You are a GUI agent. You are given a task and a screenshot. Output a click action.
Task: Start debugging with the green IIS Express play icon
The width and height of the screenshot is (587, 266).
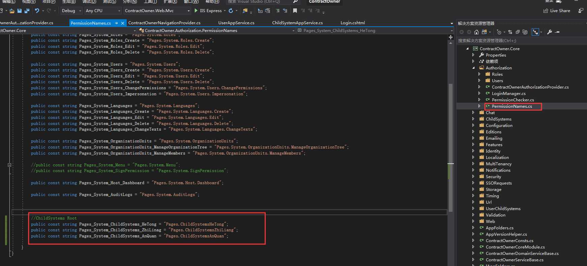[196, 11]
